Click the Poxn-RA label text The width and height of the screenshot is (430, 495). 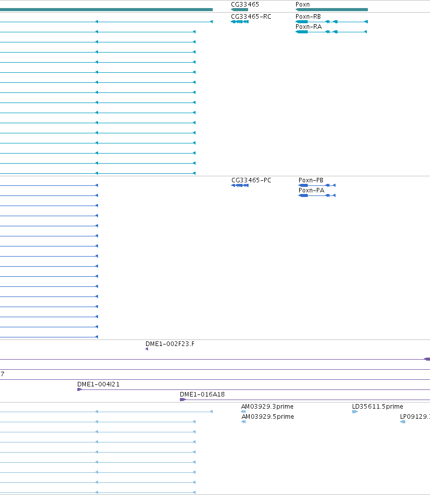pyautogui.click(x=309, y=26)
